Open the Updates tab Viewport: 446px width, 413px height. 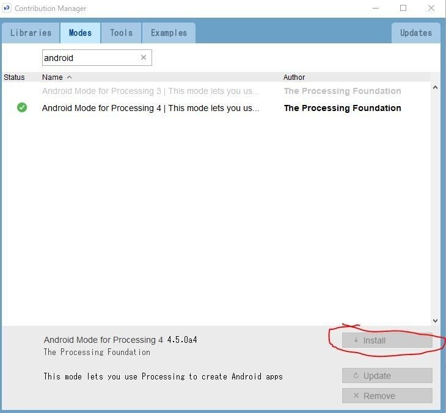click(x=416, y=33)
